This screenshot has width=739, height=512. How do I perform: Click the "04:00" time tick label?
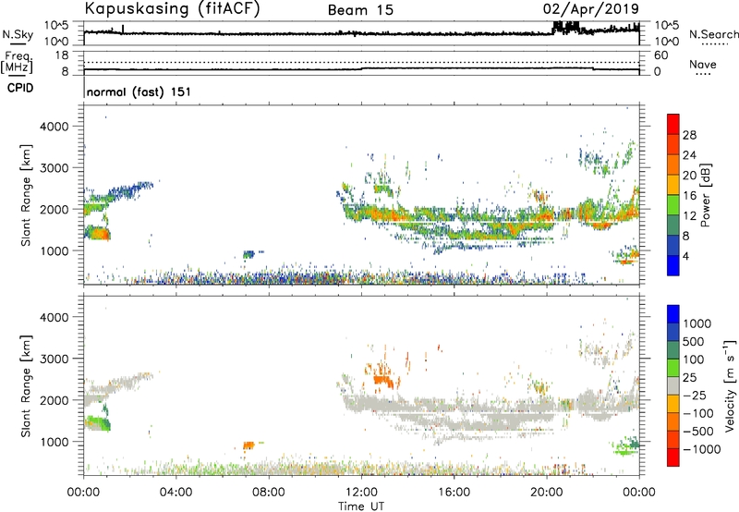coord(176,493)
